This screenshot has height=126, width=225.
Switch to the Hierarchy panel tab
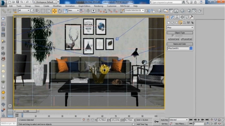pyautogui.click(x=177, y=17)
